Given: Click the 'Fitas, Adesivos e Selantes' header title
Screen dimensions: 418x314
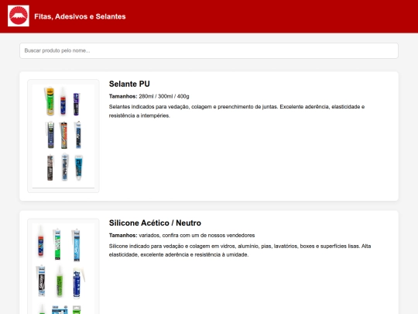Looking at the screenshot, I should click(x=80, y=16).
